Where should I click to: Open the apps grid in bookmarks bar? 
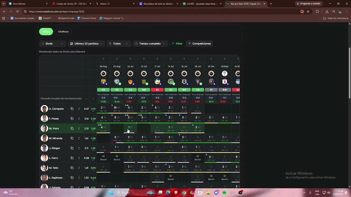click(4, 18)
